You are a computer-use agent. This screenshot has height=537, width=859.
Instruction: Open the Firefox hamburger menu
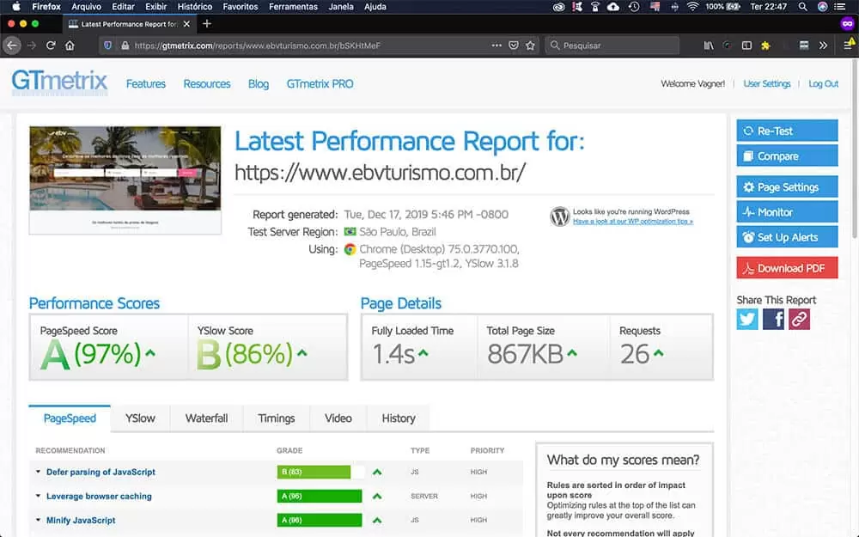pyautogui.click(x=848, y=45)
